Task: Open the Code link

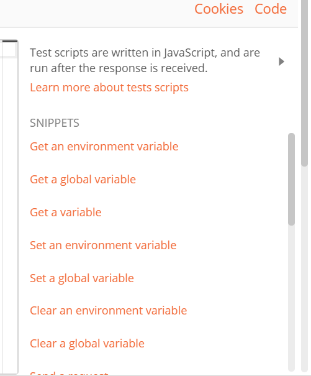Action: [x=271, y=9]
